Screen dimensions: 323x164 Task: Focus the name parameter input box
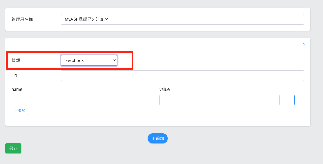[84, 100]
